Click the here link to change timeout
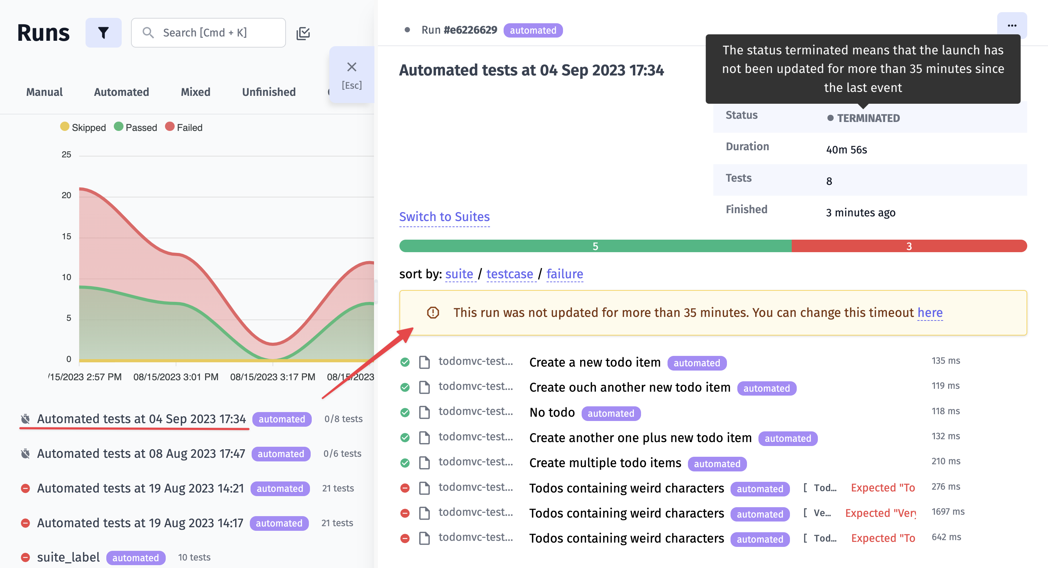This screenshot has width=1048, height=568. [931, 311]
